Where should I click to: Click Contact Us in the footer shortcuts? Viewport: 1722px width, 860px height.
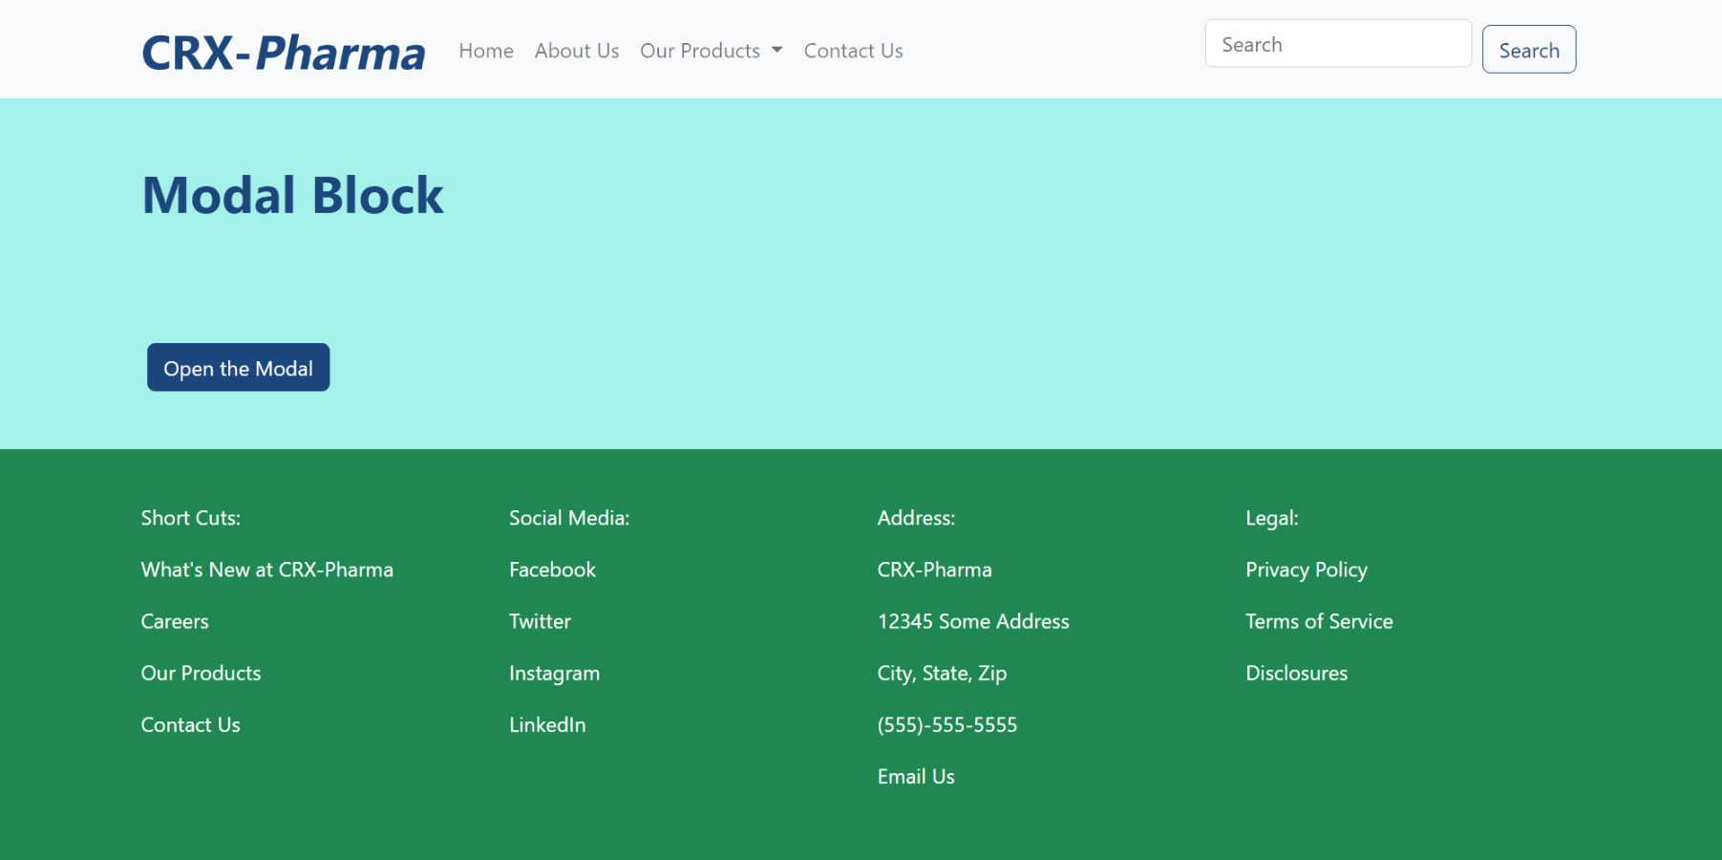(x=190, y=724)
